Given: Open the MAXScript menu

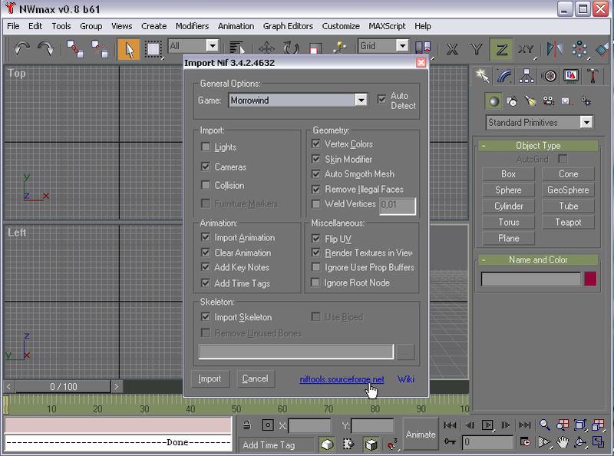Looking at the screenshot, I should point(387,26).
